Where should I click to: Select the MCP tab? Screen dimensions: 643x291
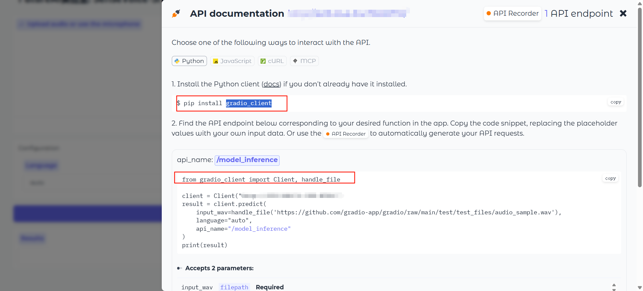point(304,61)
